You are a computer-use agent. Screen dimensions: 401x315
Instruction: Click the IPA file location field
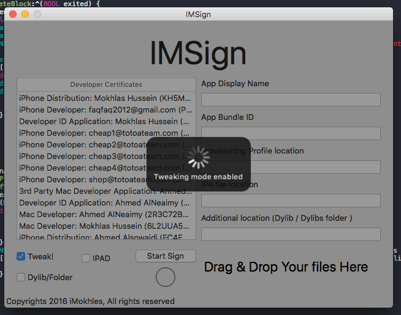[291, 201]
